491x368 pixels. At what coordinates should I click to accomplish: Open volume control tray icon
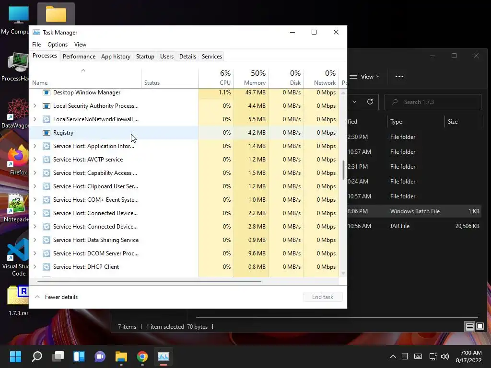[444, 356]
